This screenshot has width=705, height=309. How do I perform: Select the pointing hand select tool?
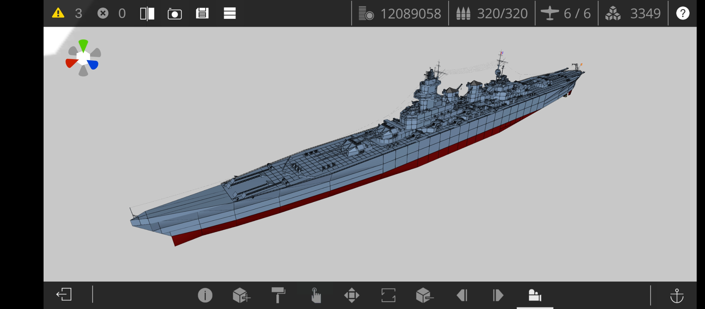coord(316,295)
